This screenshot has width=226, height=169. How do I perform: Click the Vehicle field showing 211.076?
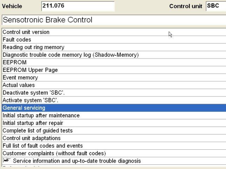(x=78, y=6)
